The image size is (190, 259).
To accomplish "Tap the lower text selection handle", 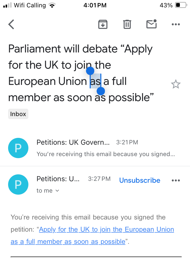I will click(101, 91).
